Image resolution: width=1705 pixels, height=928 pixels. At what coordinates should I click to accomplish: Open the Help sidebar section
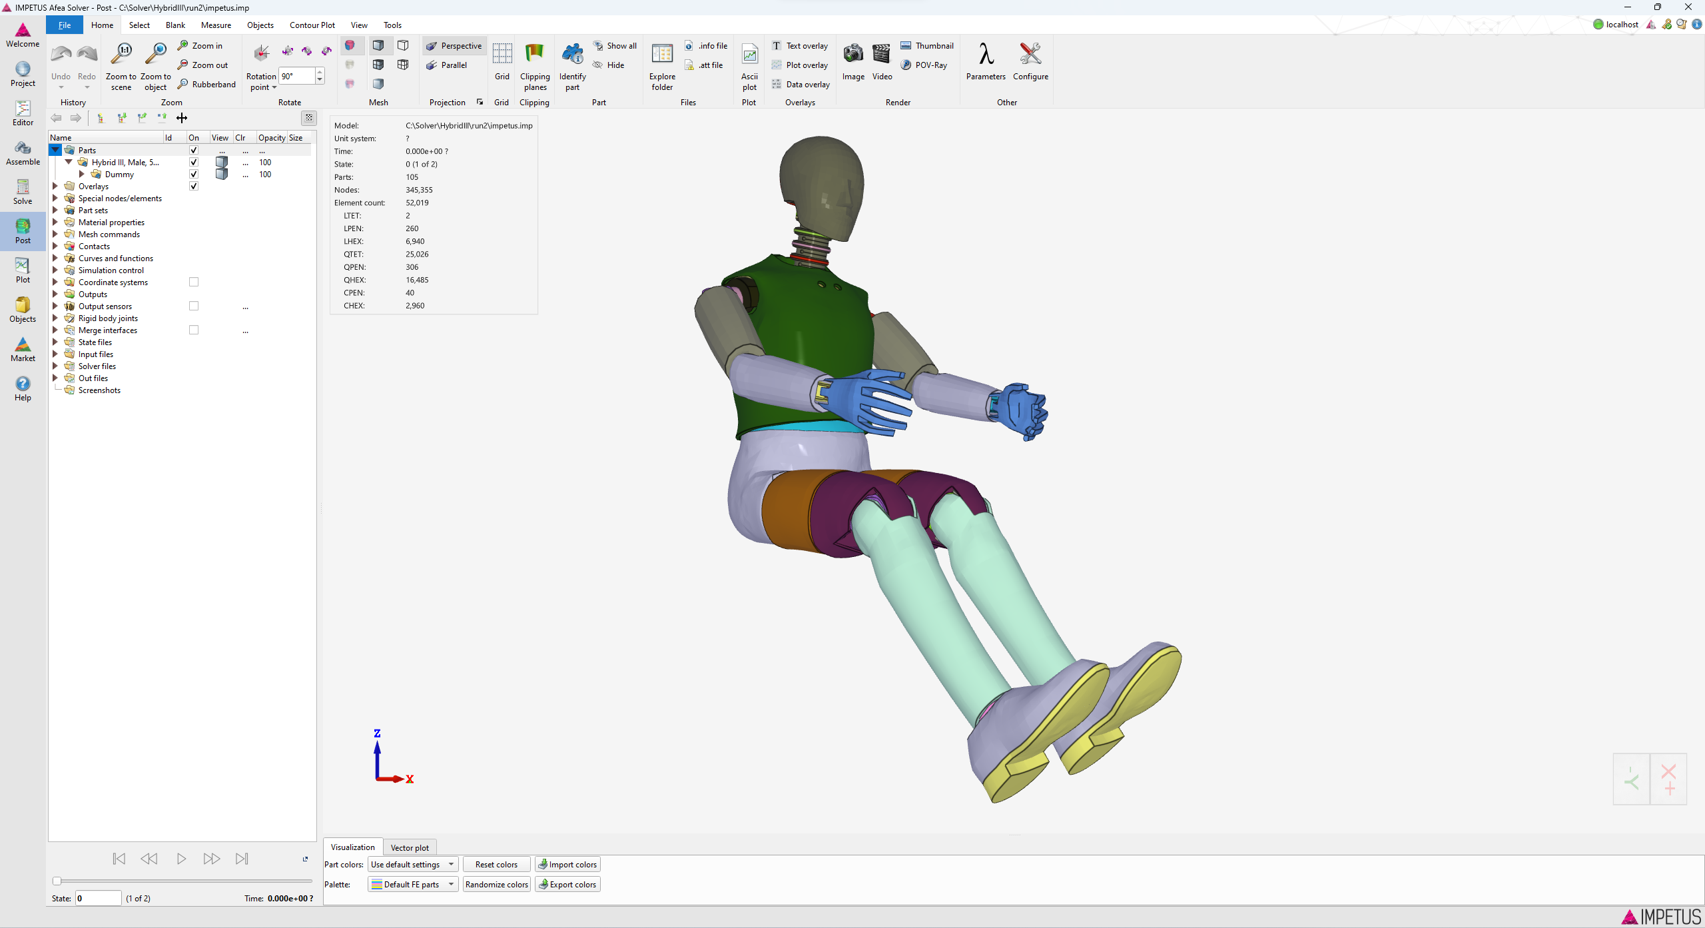point(23,388)
